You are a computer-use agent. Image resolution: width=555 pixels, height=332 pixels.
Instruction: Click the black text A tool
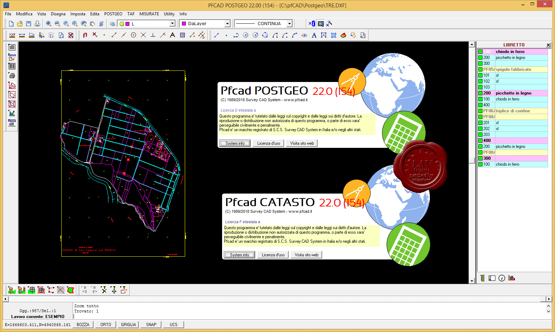pos(173,35)
